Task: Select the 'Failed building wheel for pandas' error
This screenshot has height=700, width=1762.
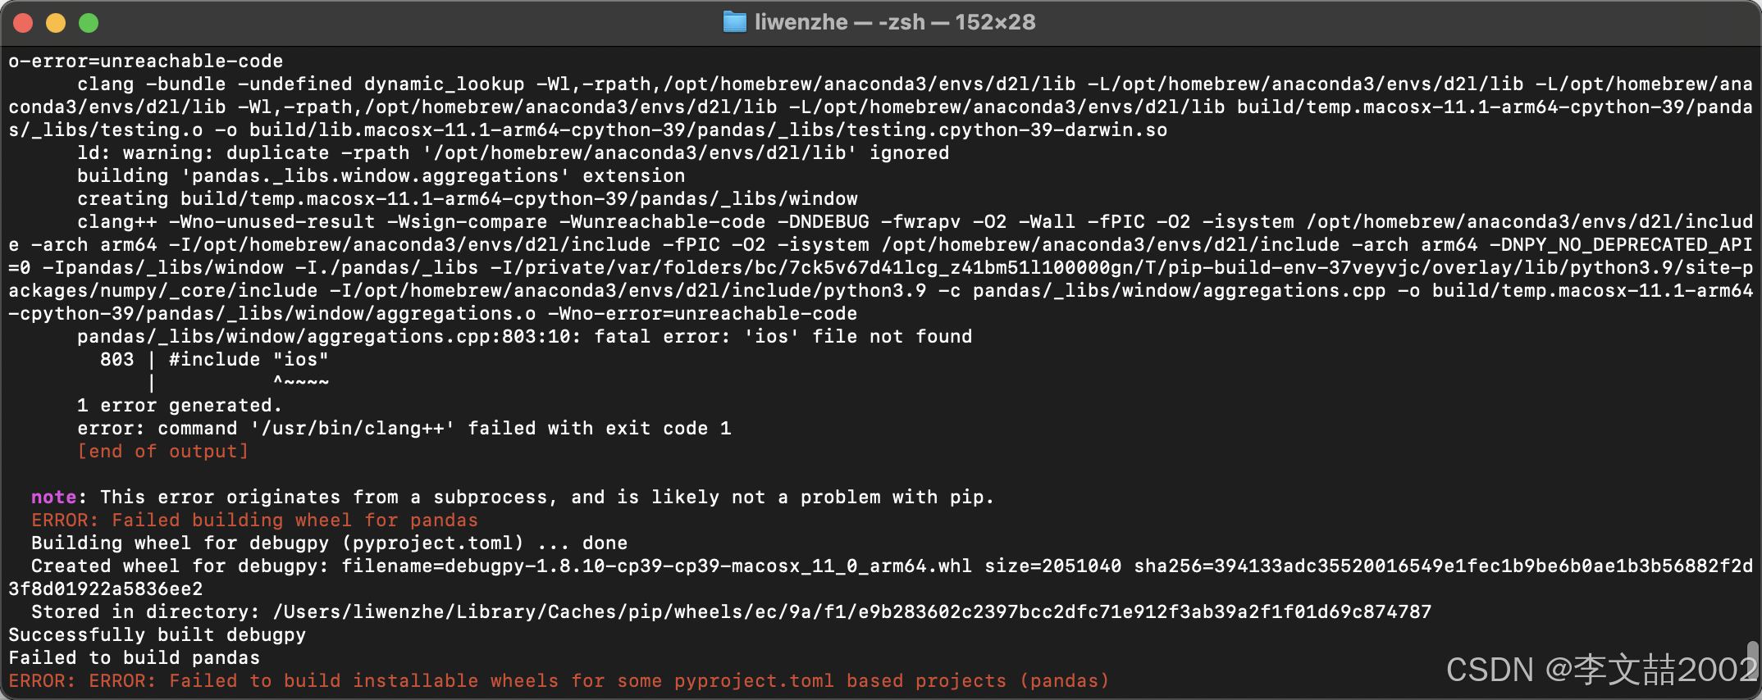Action: (254, 520)
